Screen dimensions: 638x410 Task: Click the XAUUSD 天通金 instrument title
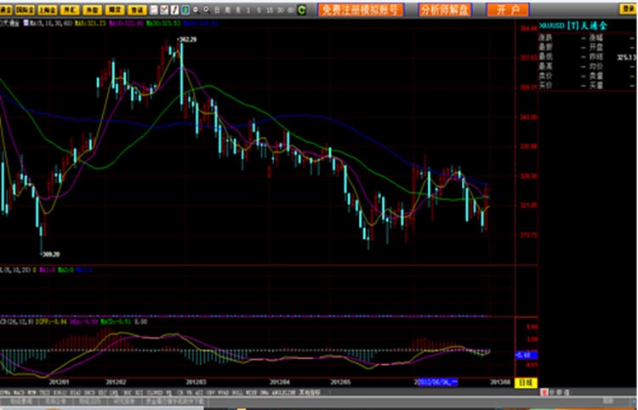572,26
